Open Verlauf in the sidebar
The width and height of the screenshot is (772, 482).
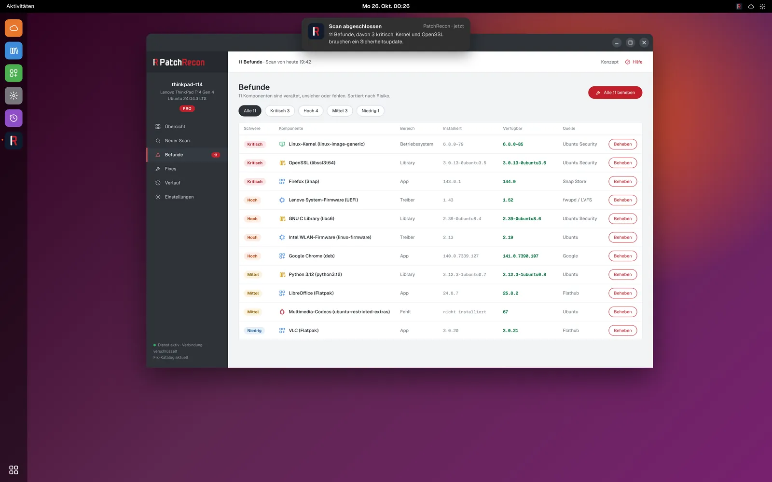coord(187,183)
